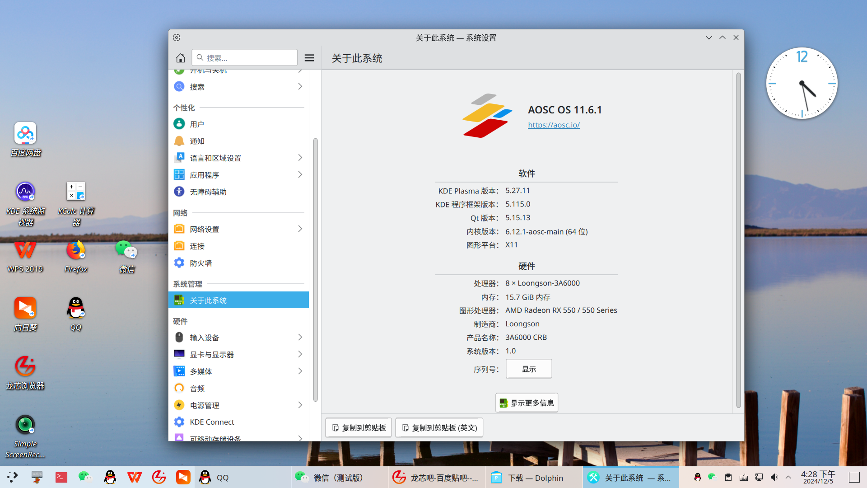Launch KDE system monitor desktop icon

coord(25,203)
